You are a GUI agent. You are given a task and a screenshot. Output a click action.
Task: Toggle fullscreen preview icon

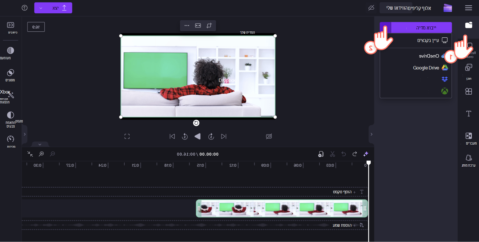coord(127,136)
